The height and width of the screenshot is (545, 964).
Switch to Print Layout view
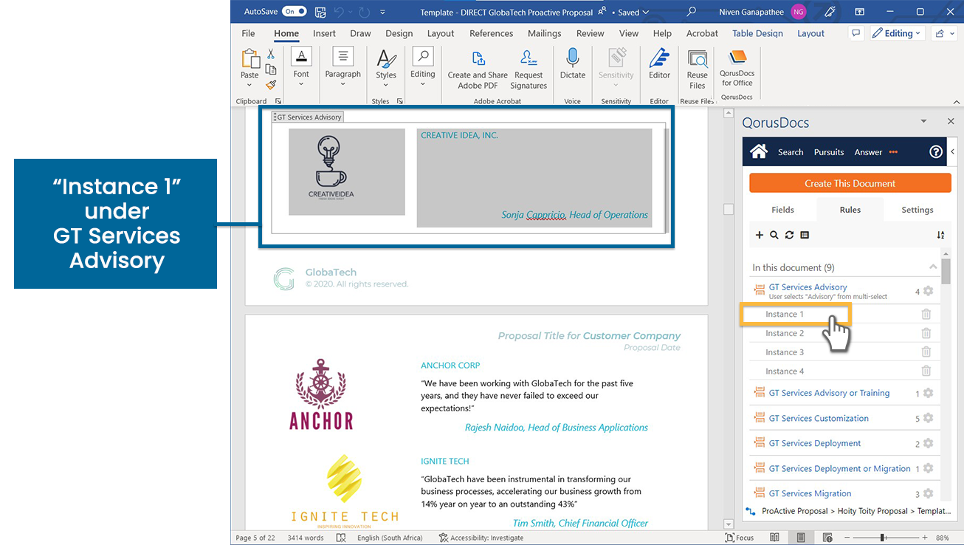tap(800, 538)
